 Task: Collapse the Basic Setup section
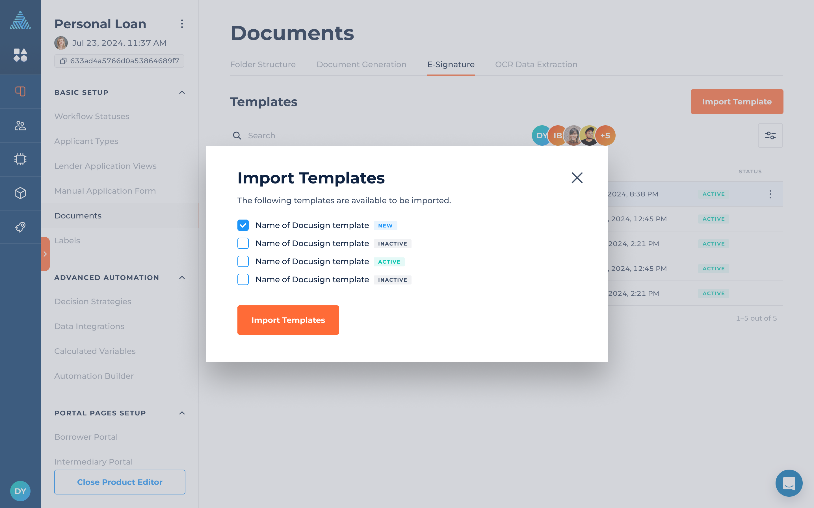182,92
